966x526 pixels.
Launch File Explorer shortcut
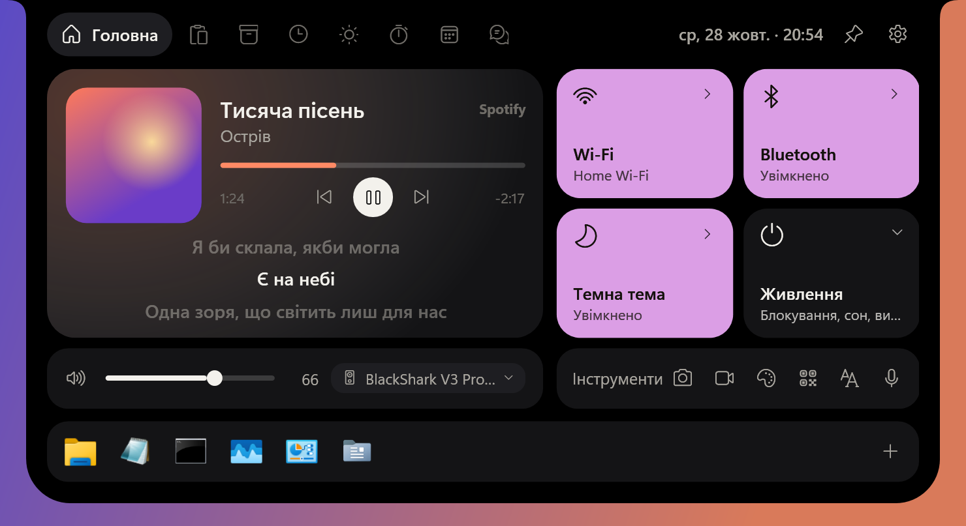point(80,451)
